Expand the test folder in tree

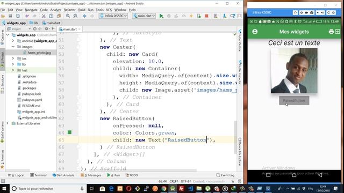13,70
